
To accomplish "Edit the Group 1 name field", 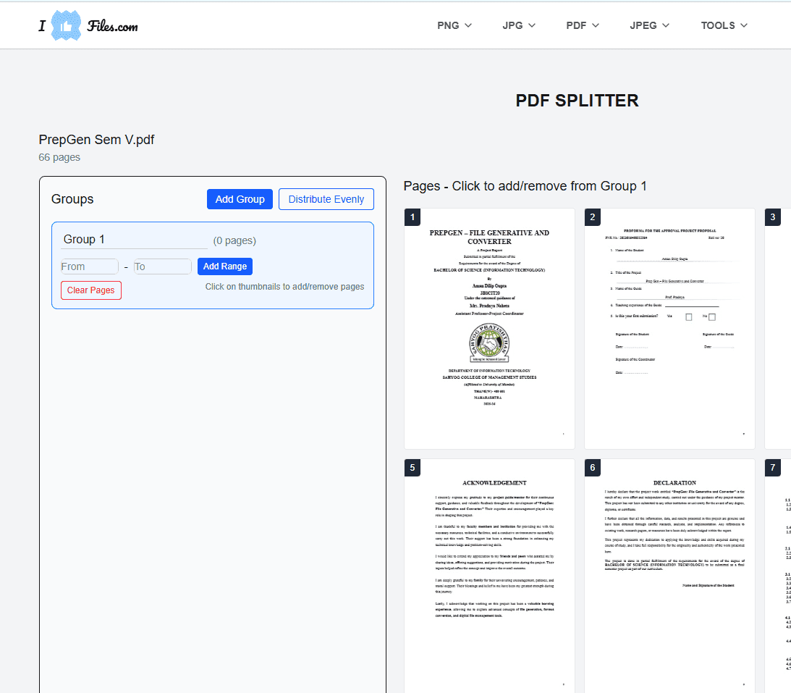I will [x=134, y=240].
